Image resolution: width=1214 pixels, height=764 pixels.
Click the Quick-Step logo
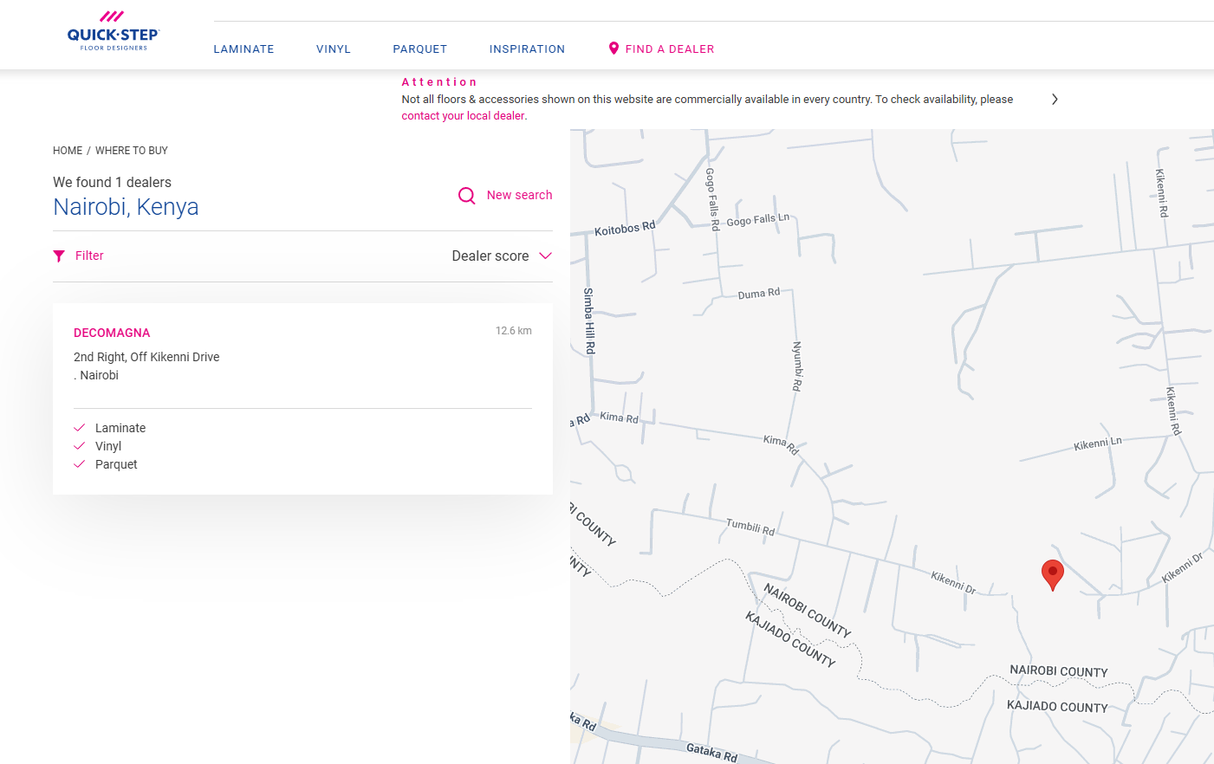click(114, 31)
